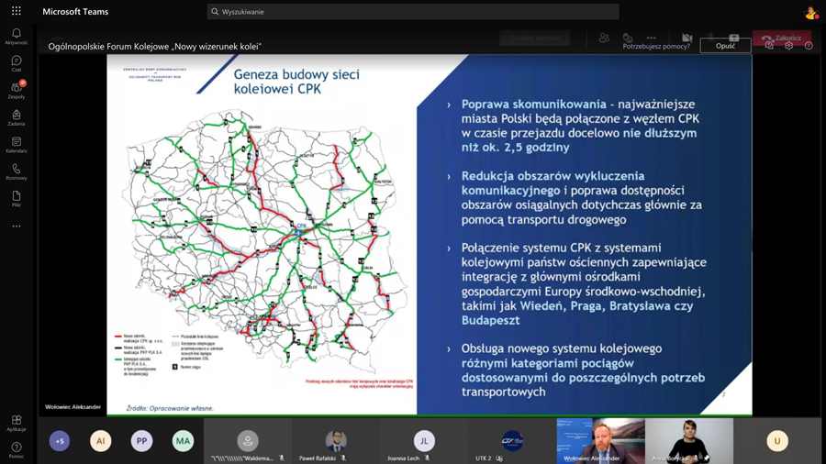Viewport: 826px width, 464px height.
Task: Show the +5 additional participants
Action: 60,441
